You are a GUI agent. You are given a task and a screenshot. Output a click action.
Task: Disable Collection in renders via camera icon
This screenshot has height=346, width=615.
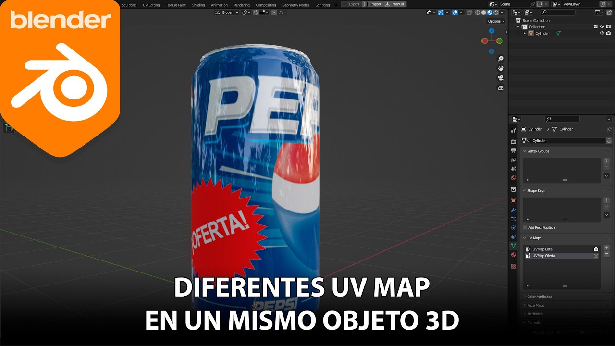[608, 27]
